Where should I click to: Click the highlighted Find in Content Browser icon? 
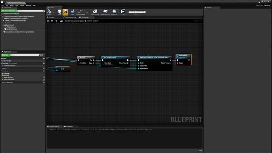point(65,12)
